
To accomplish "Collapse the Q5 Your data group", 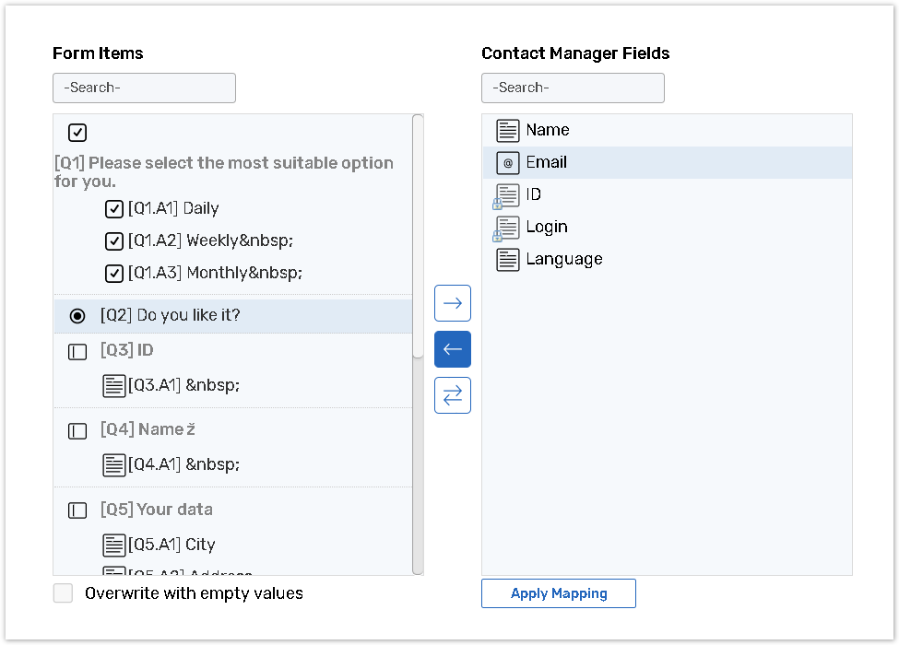I will pyautogui.click(x=78, y=510).
